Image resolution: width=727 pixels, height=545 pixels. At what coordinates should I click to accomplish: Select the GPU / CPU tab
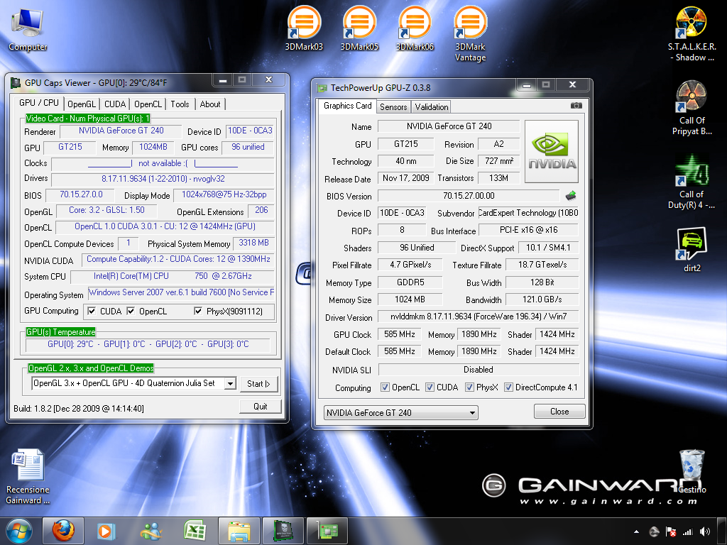coord(39,103)
